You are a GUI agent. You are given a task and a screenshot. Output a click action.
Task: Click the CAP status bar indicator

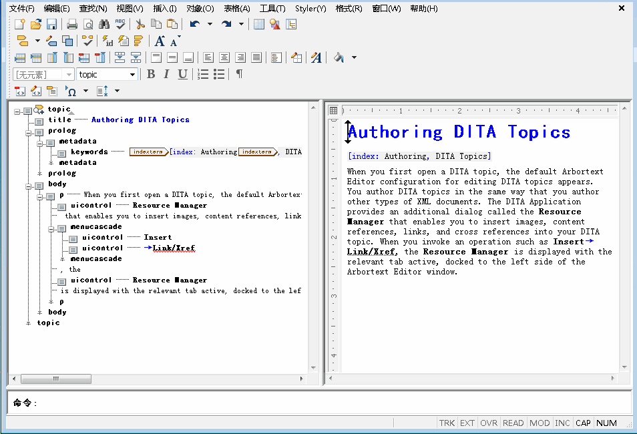point(583,423)
